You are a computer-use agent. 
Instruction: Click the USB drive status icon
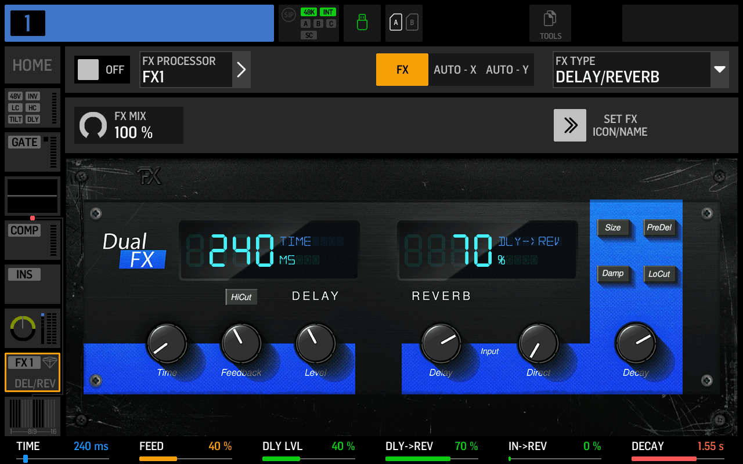click(362, 23)
